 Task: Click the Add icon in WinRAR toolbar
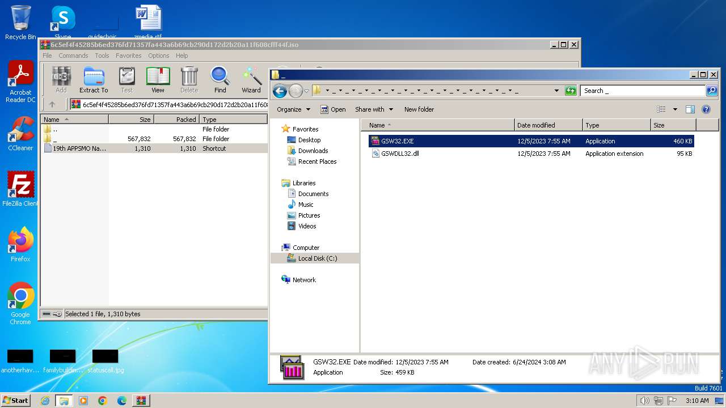(61, 79)
